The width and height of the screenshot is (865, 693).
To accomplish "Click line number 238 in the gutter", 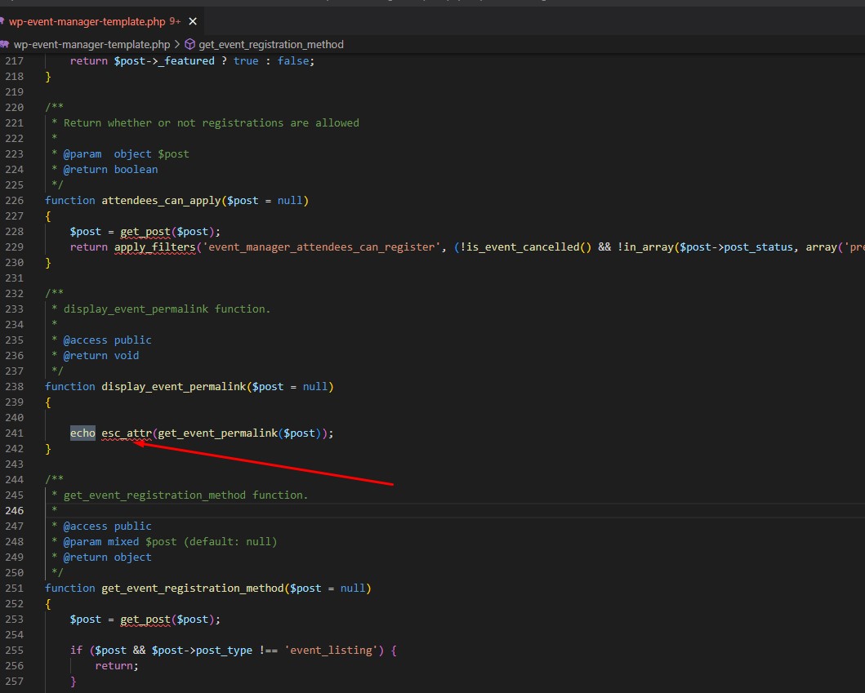I will click(15, 387).
